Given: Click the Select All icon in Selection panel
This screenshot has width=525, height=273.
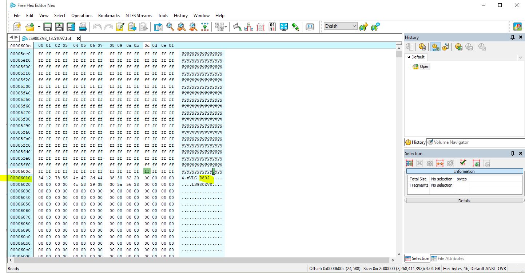Looking at the screenshot, I should tap(409, 163).
